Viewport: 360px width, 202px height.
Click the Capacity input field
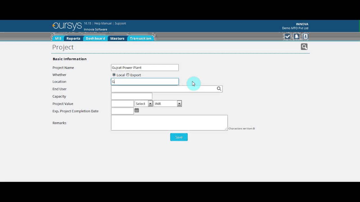[132, 96]
